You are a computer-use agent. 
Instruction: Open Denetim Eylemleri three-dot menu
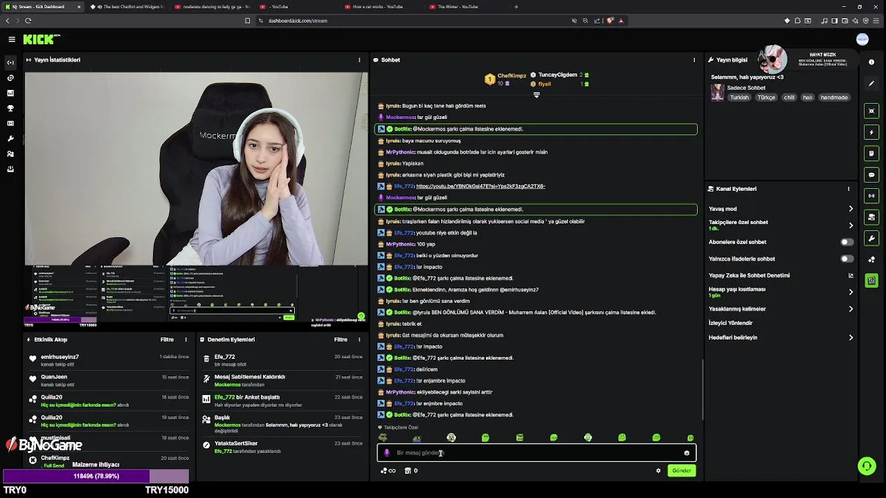pos(359,340)
